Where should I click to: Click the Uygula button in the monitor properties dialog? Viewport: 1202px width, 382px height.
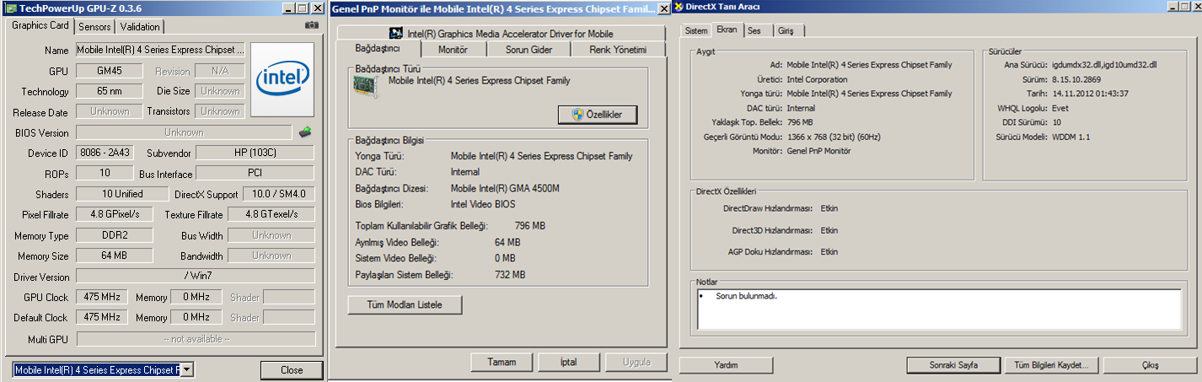[636, 362]
